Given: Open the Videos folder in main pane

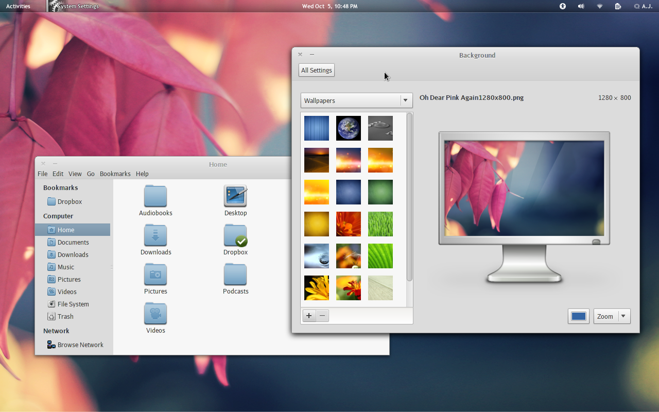Looking at the screenshot, I should click(155, 314).
